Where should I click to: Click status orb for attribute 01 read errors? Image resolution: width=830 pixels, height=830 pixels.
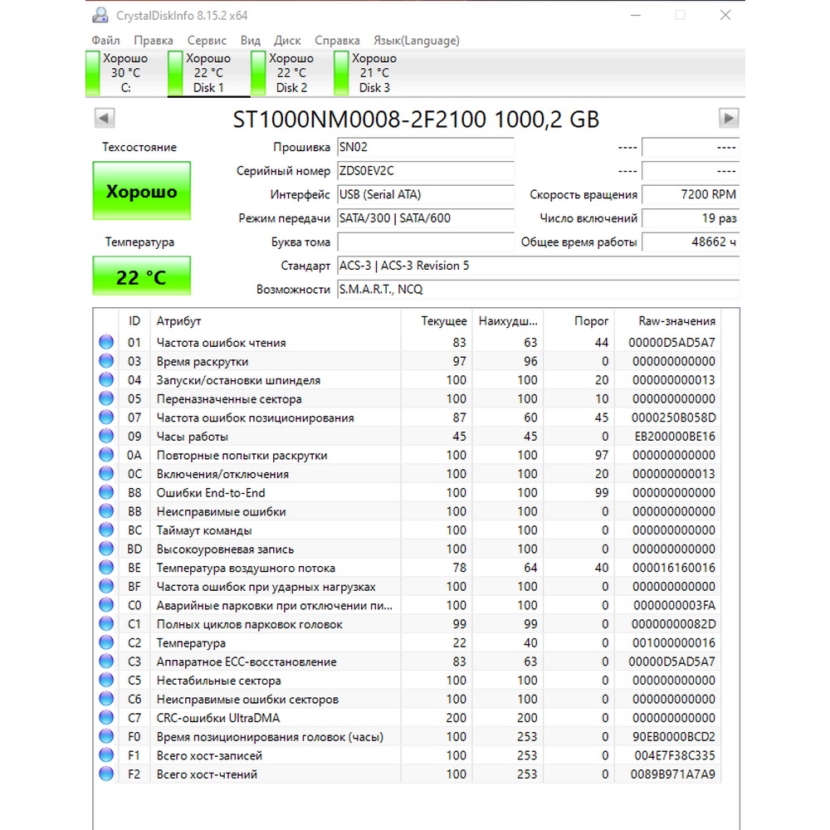[106, 342]
